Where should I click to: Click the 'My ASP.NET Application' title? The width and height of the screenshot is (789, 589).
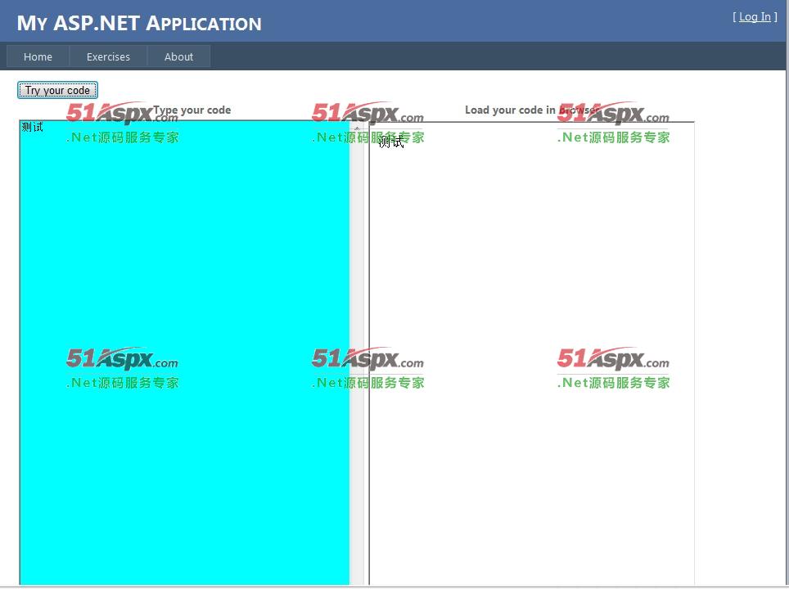(x=139, y=23)
